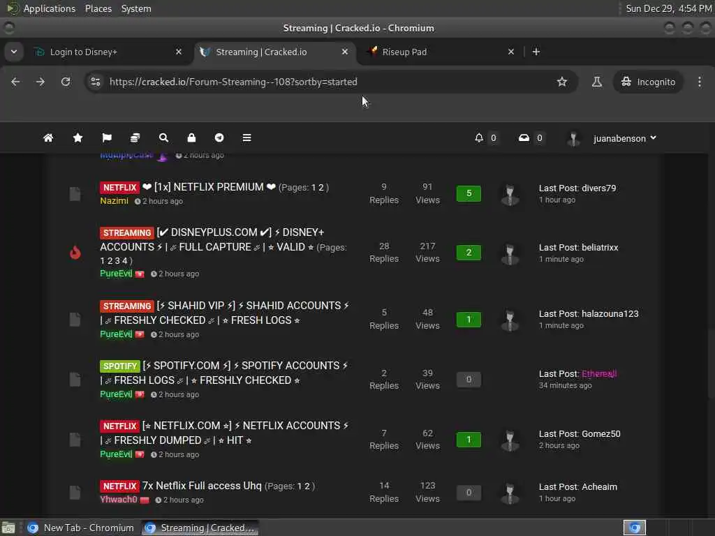Click the flag icon in forum navbar

pyautogui.click(x=107, y=137)
